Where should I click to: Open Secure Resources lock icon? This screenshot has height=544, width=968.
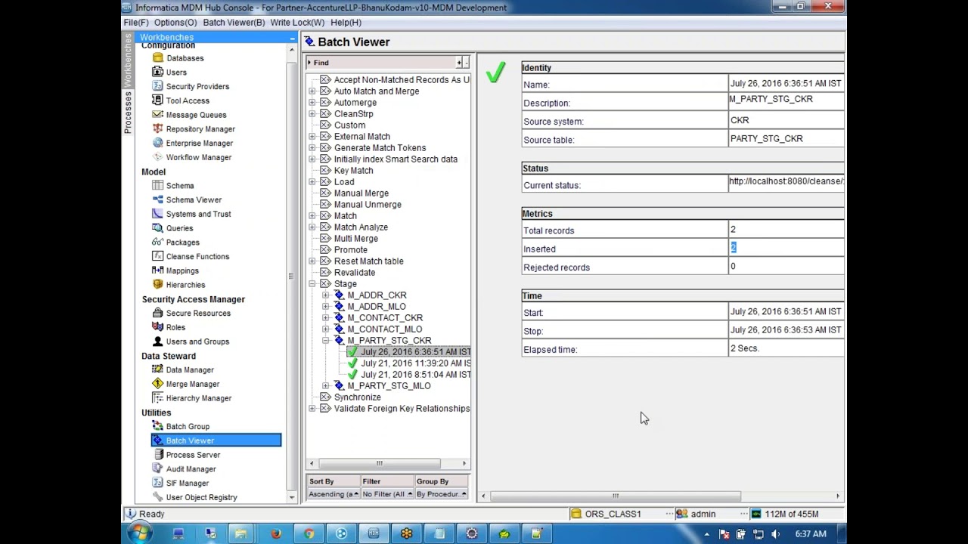click(157, 313)
